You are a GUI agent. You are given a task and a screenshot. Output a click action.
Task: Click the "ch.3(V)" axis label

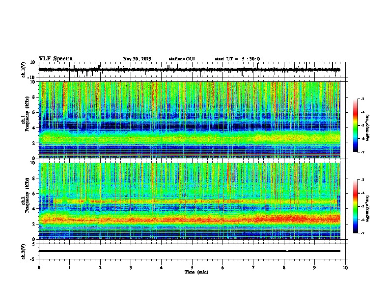click(24, 251)
